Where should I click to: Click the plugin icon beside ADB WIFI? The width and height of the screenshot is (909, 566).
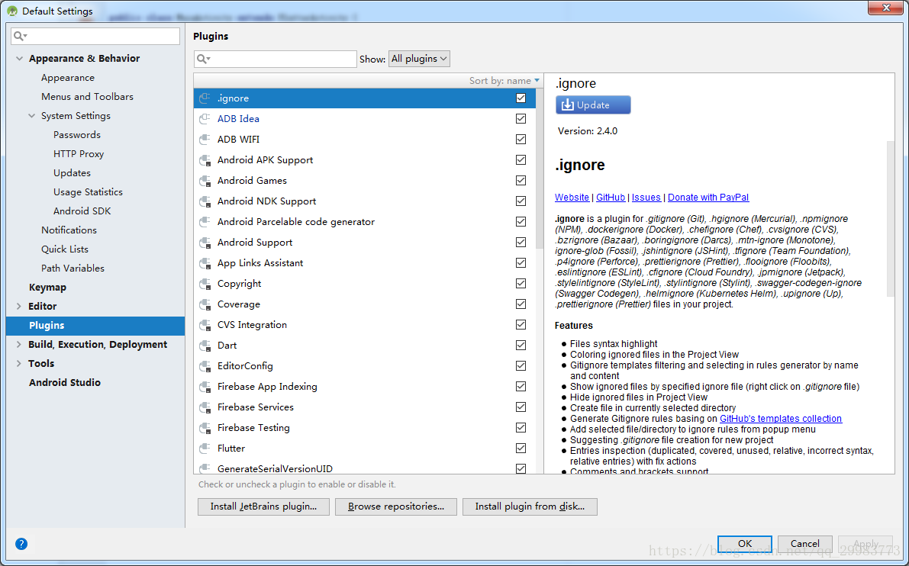(204, 140)
